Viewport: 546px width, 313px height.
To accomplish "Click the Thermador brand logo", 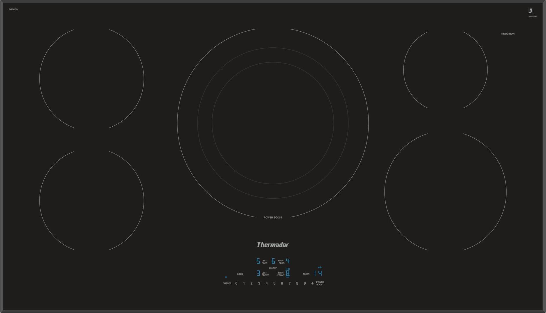I will coord(273,245).
